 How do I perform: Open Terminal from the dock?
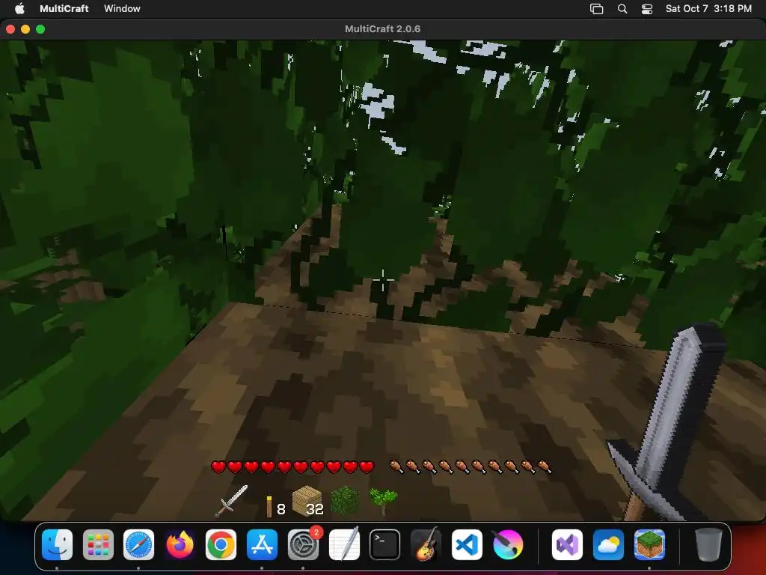(x=385, y=544)
